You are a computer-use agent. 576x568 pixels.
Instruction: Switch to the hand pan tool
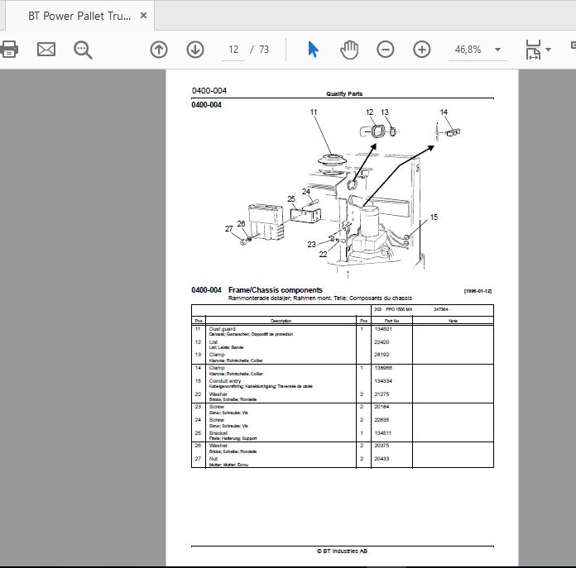[349, 50]
